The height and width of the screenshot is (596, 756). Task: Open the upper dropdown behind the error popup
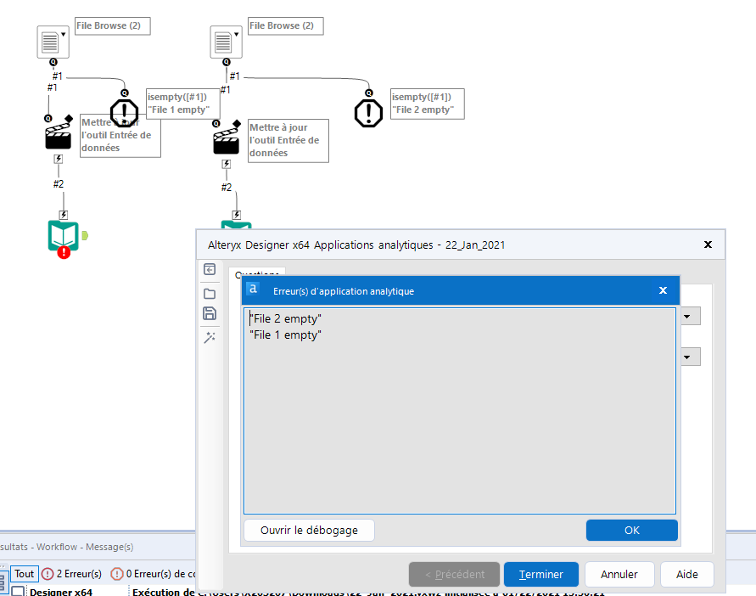point(688,316)
